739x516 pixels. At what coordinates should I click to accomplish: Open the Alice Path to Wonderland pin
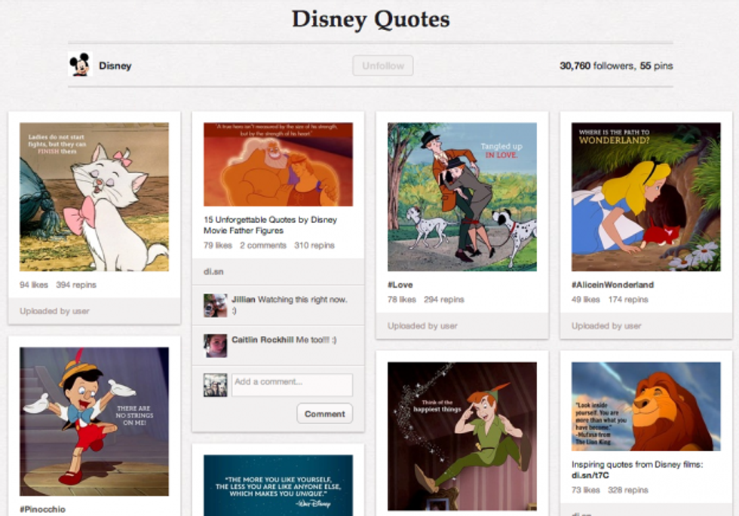(646, 197)
